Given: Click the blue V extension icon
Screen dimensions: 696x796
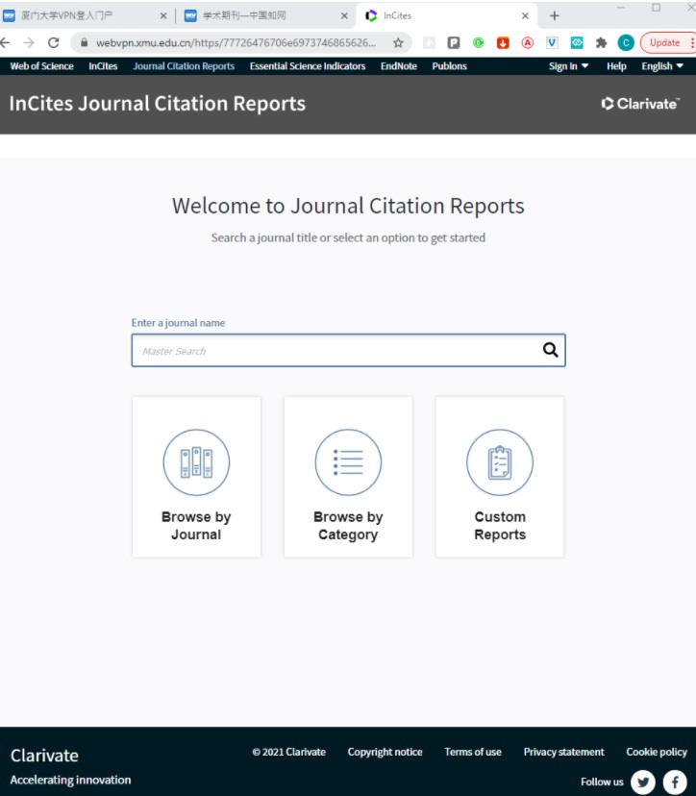Looking at the screenshot, I should [552, 42].
